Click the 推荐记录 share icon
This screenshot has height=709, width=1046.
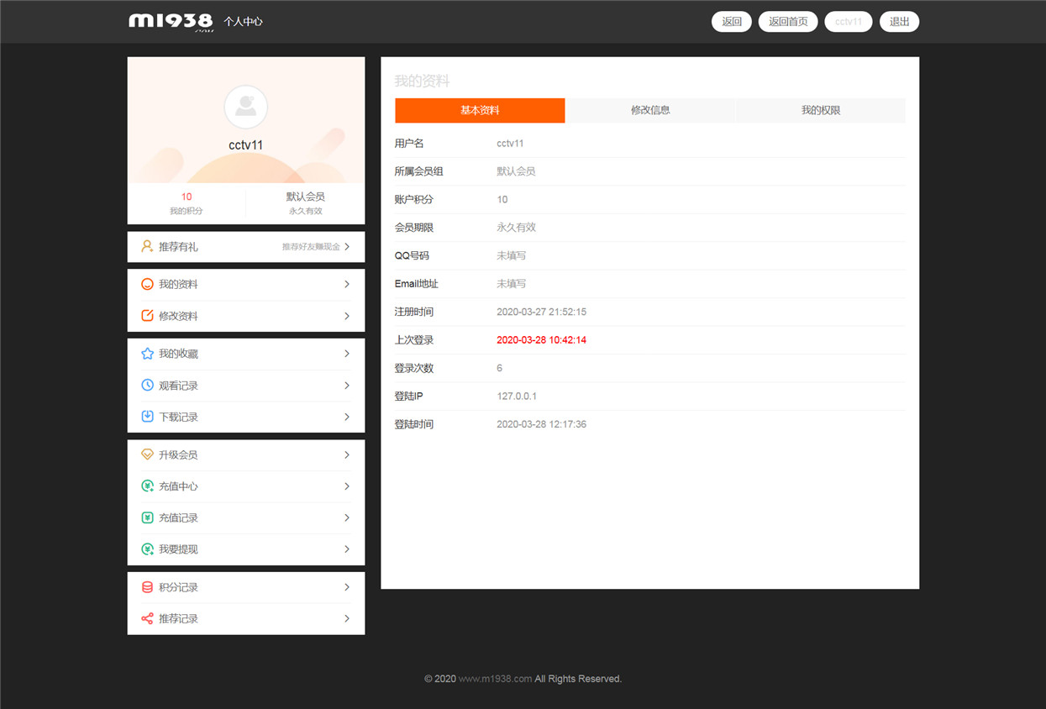(147, 618)
